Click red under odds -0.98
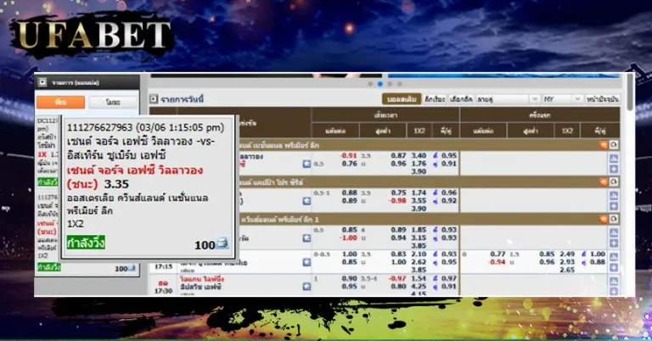The width and height of the screenshot is (652, 341). 397,200
